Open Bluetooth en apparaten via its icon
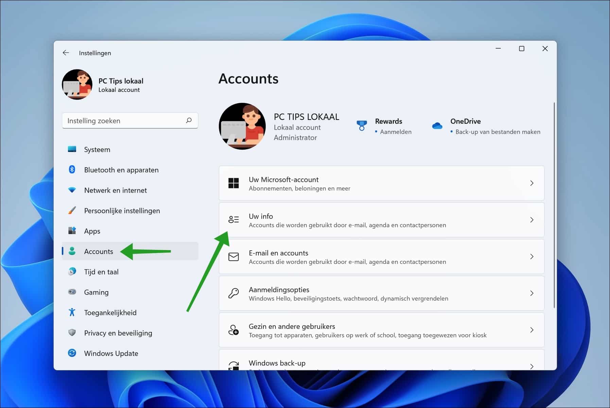This screenshot has width=610, height=408. click(72, 170)
